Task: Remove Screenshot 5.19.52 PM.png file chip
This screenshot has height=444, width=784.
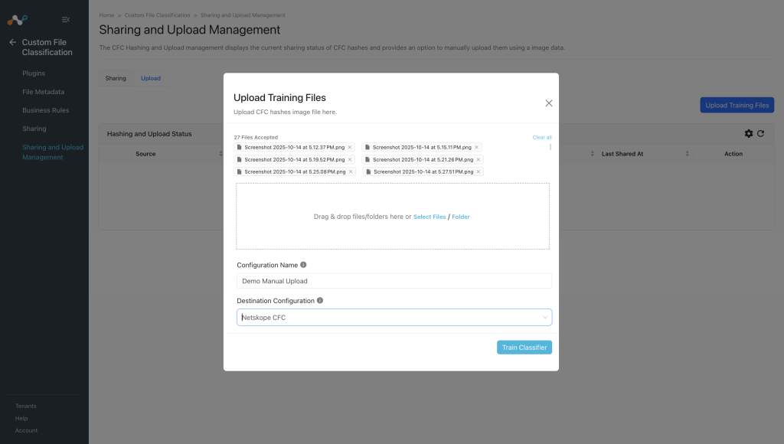Action: (350, 159)
